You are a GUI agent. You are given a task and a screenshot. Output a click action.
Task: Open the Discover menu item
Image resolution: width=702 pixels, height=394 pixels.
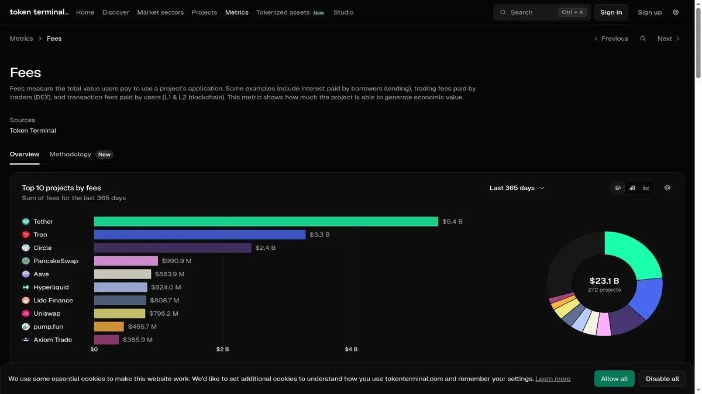116,12
